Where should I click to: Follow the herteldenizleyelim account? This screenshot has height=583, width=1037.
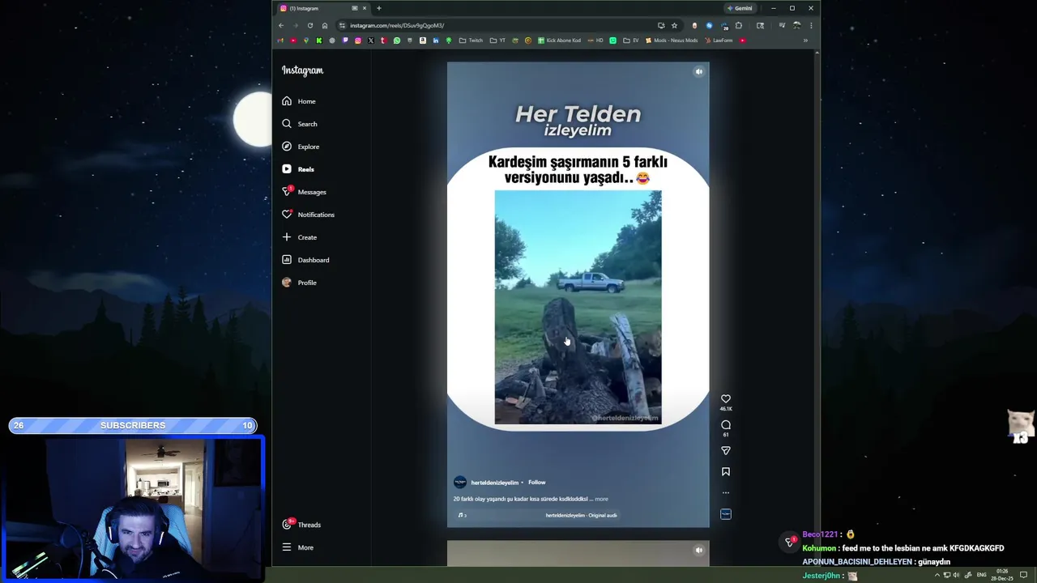[x=536, y=483]
